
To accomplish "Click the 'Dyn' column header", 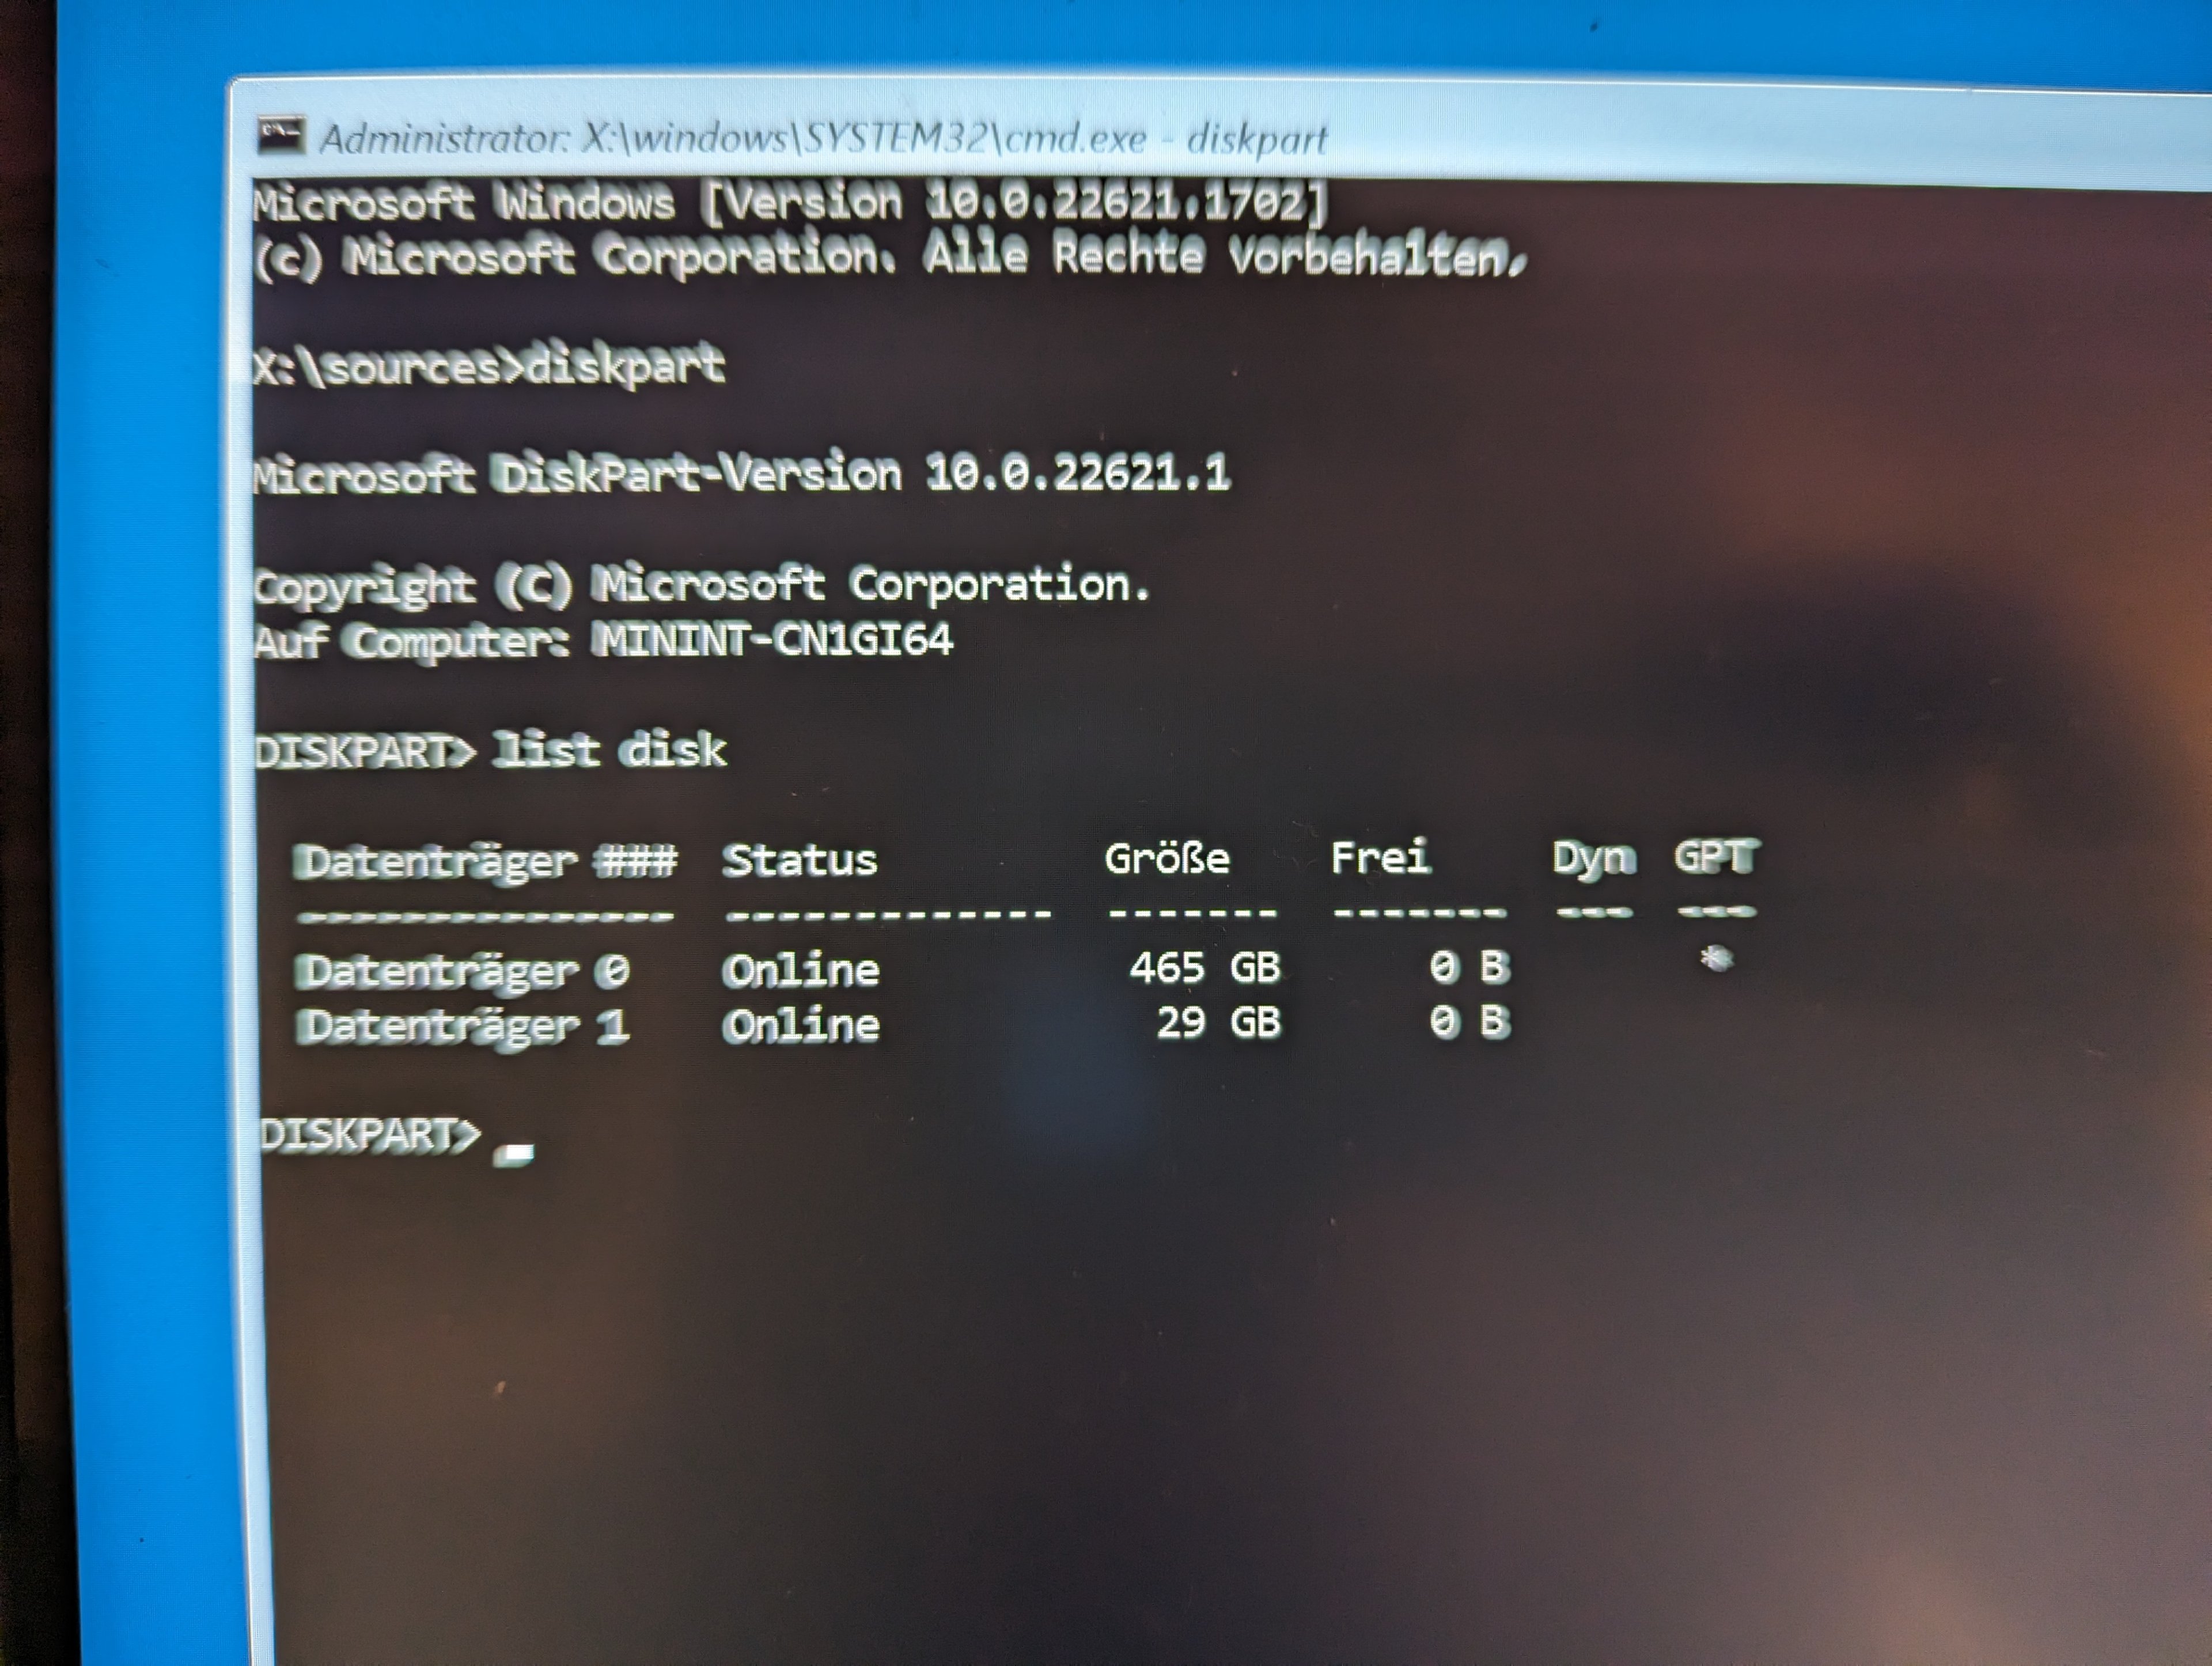I will pyautogui.click(x=1594, y=858).
